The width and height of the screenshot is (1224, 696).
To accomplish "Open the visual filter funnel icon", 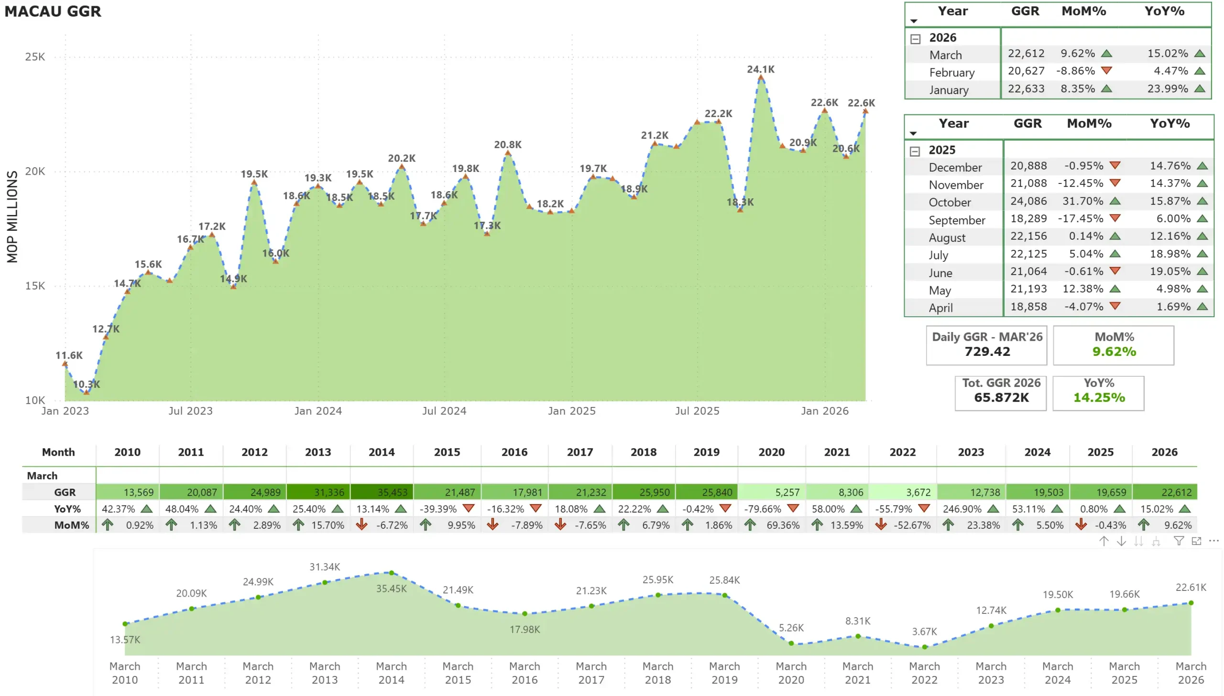I will pyautogui.click(x=1179, y=541).
